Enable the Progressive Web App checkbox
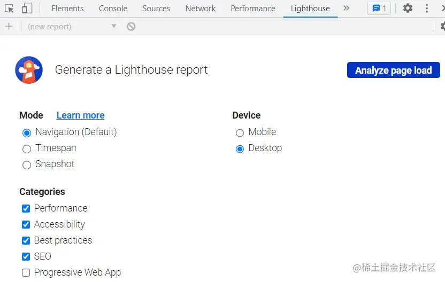 [x=26, y=273]
